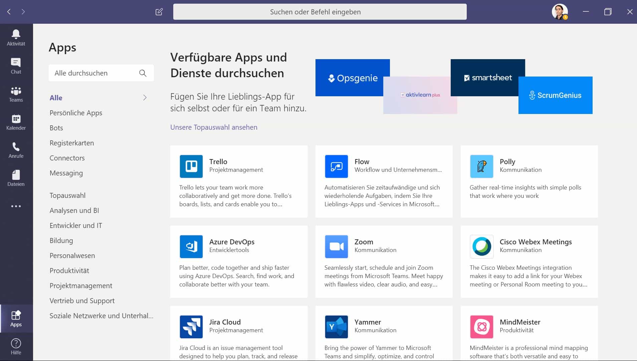Open the user profile avatar
The height and width of the screenshot is (361, 637).
click(560, 12)
